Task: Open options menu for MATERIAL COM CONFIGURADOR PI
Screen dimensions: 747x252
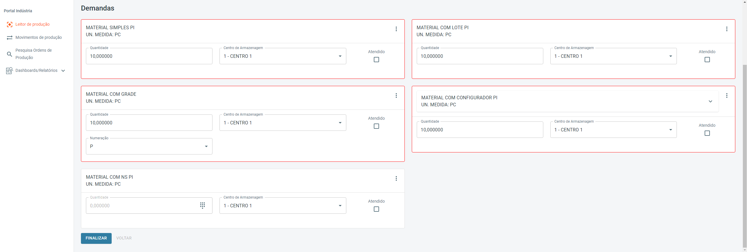Action: [x=727, y=95]
